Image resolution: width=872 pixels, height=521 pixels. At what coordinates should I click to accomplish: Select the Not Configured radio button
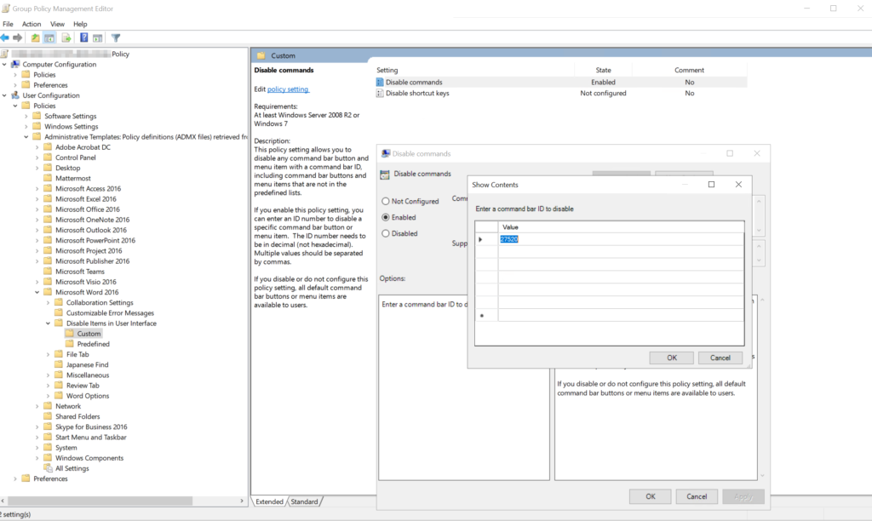pos(386,202)
